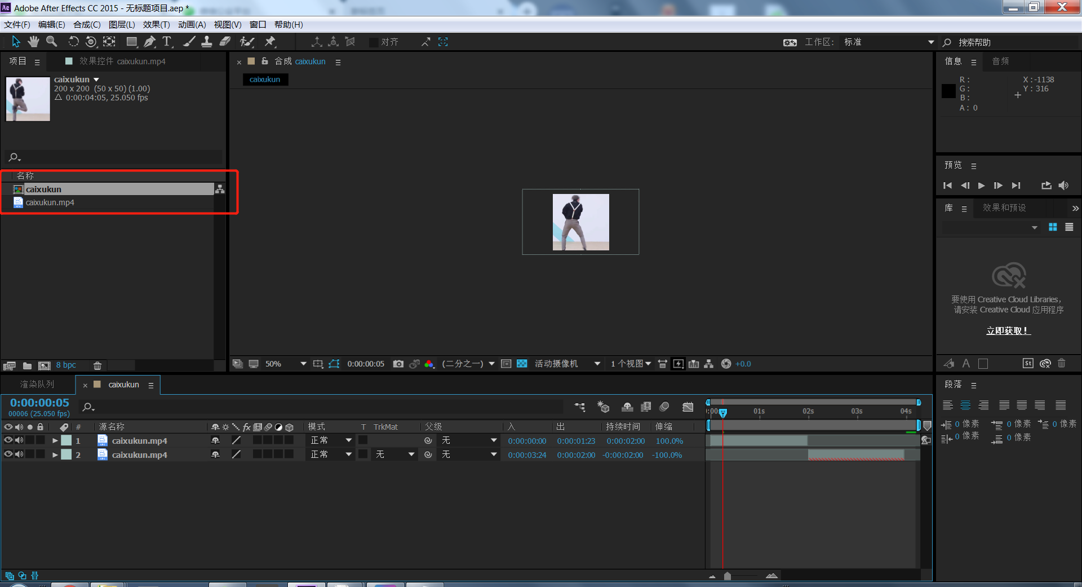Center align paragraph text
The height and width of the screenshot is (587, 1082).
[965, 405]
